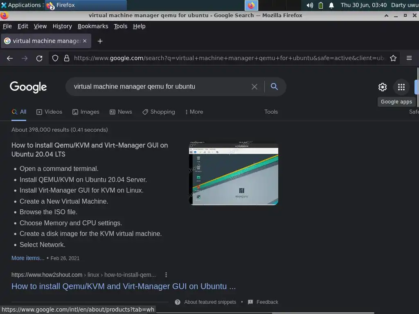Go back to the previous page
The height and width of the screenshot is (314, 419).
[x=10, y=58]
